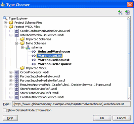Viewport: 134px width, 124px height.
Task: Expand the Project Schema Files node
Action: (x=5, y=23)
